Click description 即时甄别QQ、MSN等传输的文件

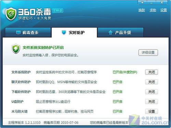[66, 82]
